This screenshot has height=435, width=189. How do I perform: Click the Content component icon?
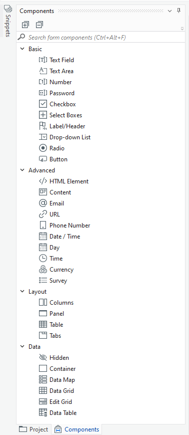tap(43, 192)
